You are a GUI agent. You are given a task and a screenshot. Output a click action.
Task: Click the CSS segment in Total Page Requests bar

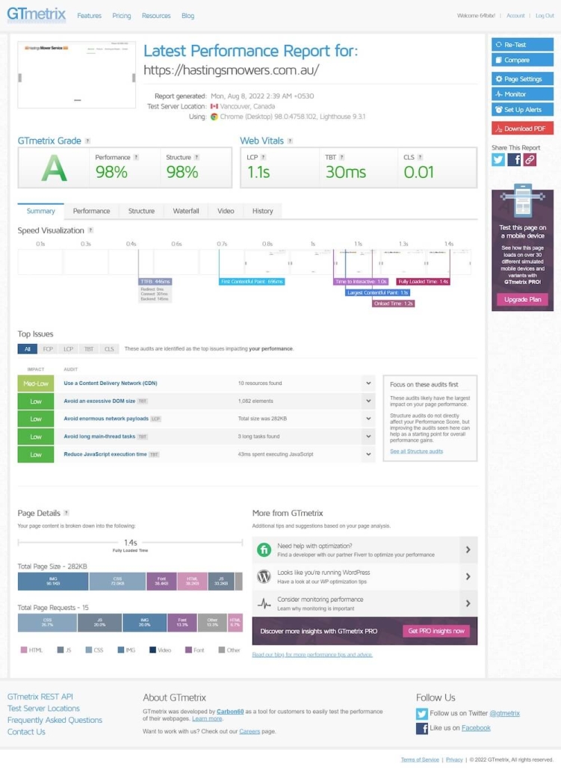coord(47,623)
